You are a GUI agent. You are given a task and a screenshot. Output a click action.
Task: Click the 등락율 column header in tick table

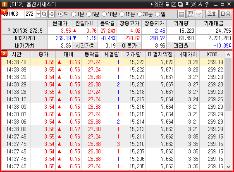(x=92, y=54)
